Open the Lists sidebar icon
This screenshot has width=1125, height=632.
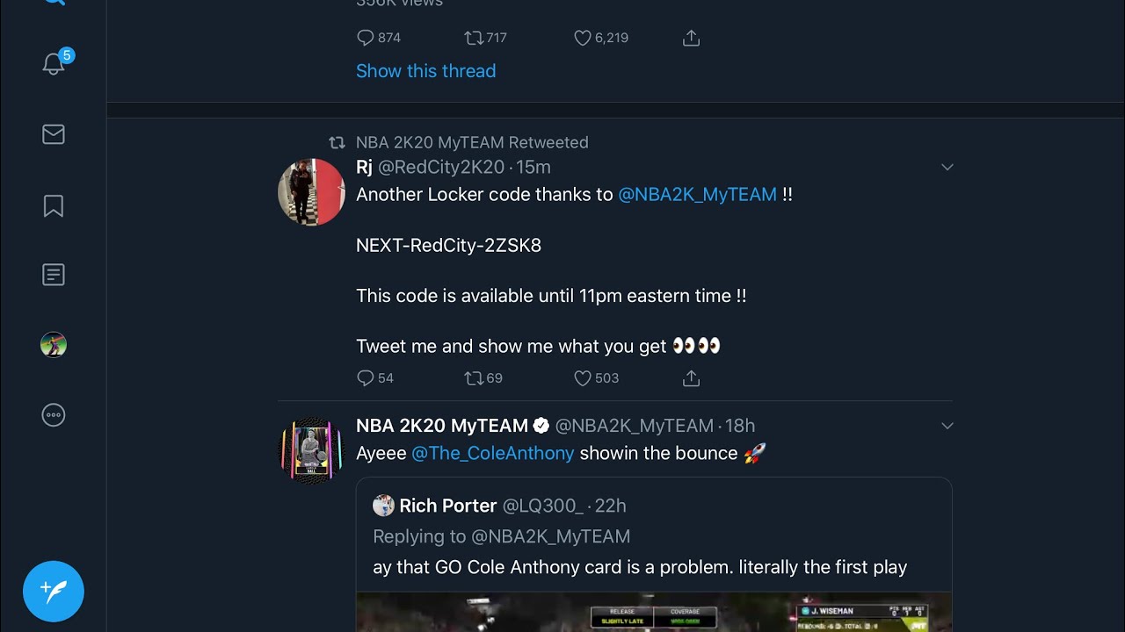click(x=54, y=275)
